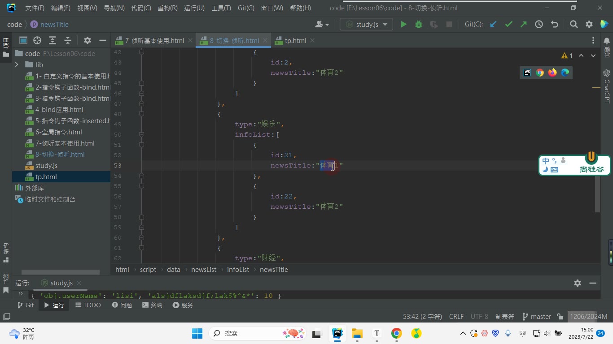Open in Firefox browser icon in editor
Image resolution: width=613 pixels, height=344 pixels.
tap(552, 72)
